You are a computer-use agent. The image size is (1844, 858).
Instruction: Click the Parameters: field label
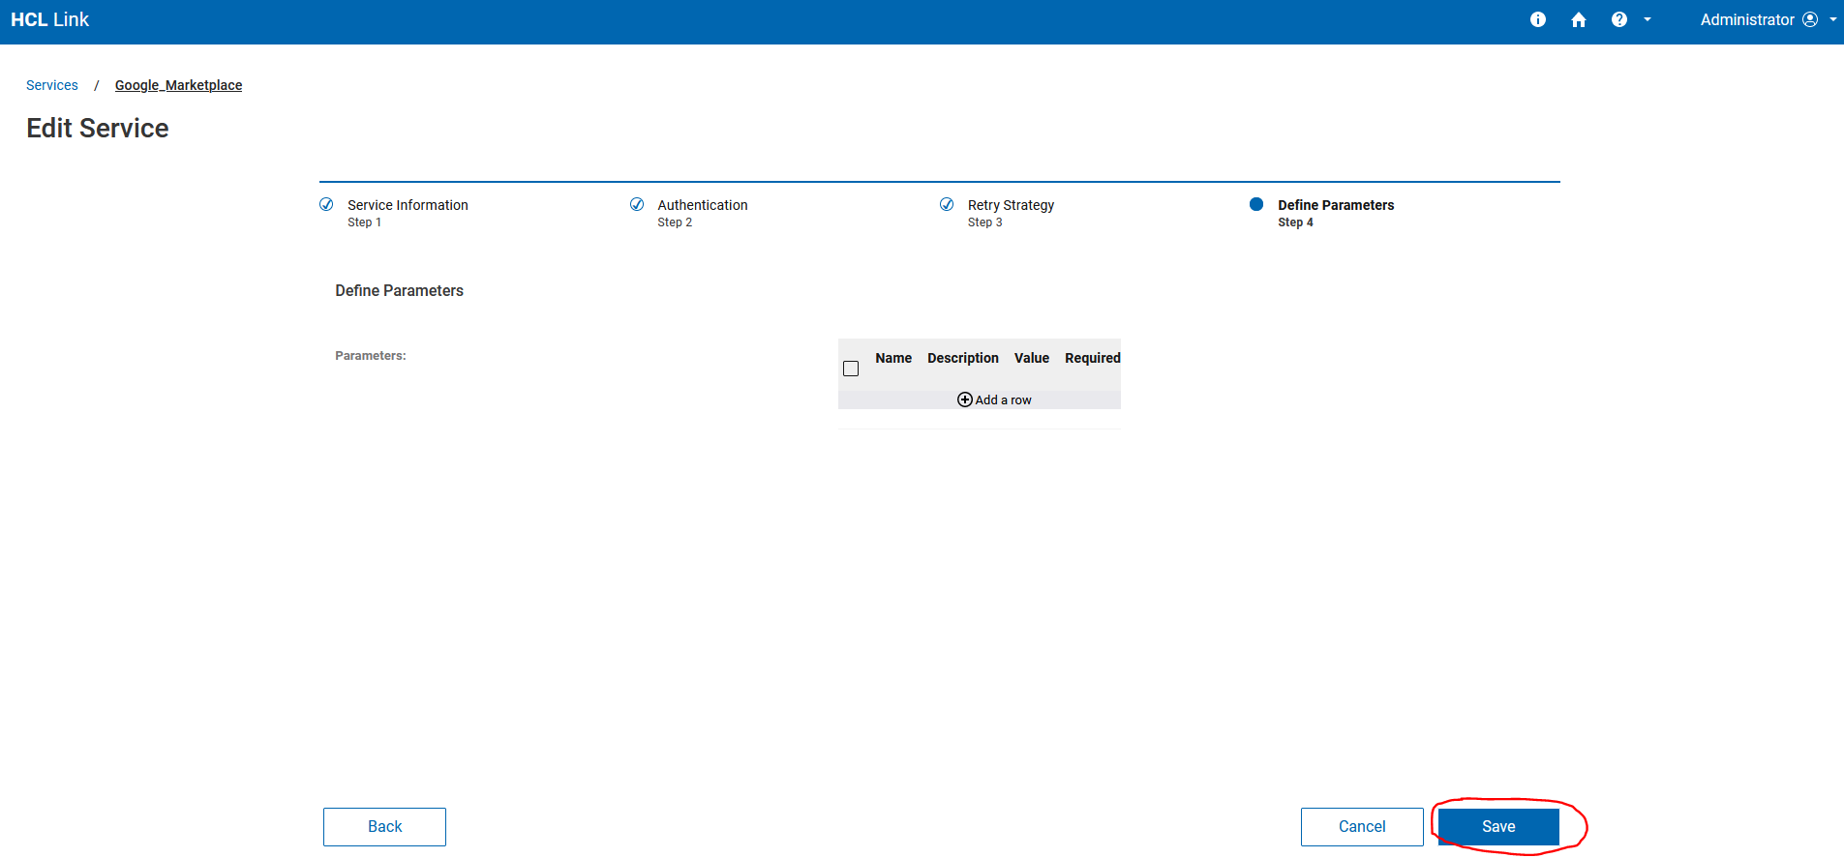371,356
